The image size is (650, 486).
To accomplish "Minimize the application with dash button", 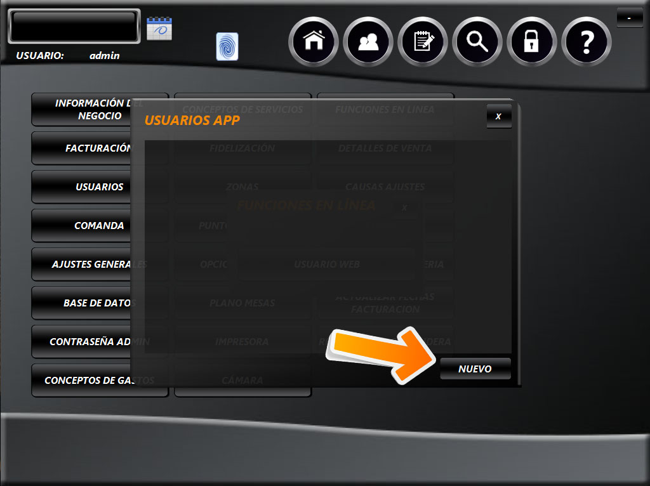I will click(x=629, y=18).
